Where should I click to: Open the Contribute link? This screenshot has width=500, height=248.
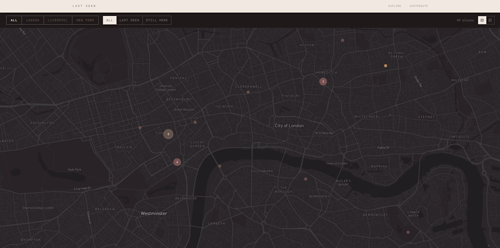click(419, 6)
